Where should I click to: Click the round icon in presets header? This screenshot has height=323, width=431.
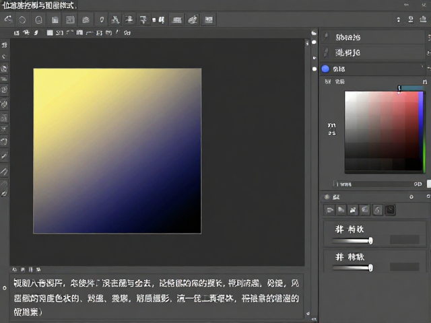pyautogui.click(x=327, y=197)
